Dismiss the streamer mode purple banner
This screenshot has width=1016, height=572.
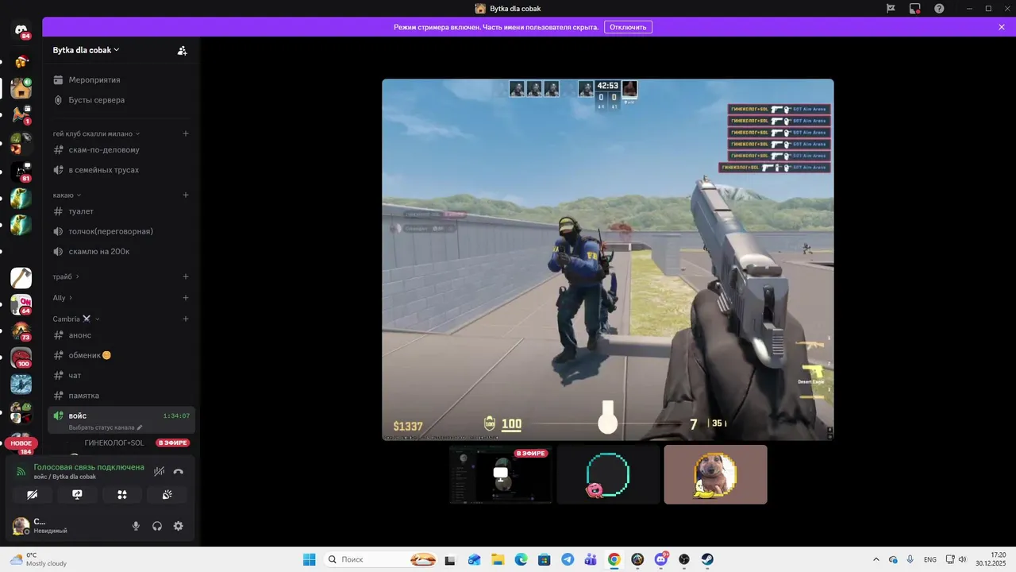coord(1002,27)
